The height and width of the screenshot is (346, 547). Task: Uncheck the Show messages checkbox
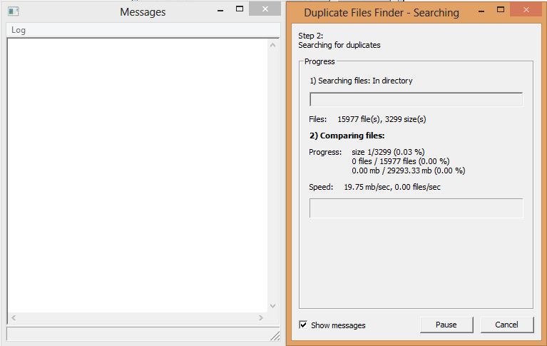[303, 325]
